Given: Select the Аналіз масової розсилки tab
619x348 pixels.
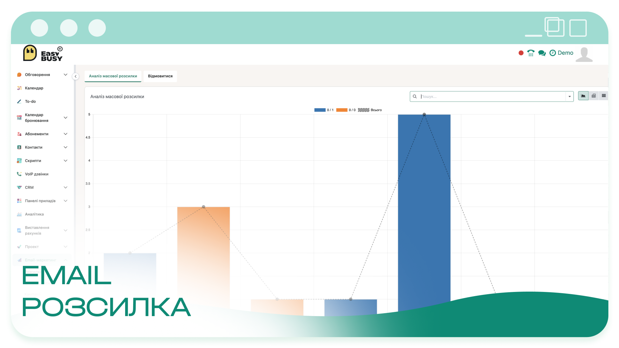Looking at the screenshot, I should pyautogui.click(x=113, y=76).
